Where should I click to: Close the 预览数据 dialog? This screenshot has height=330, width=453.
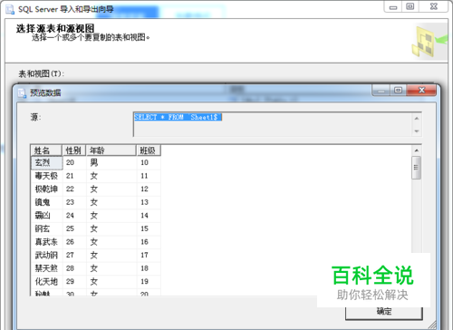(x=421, y=90)
